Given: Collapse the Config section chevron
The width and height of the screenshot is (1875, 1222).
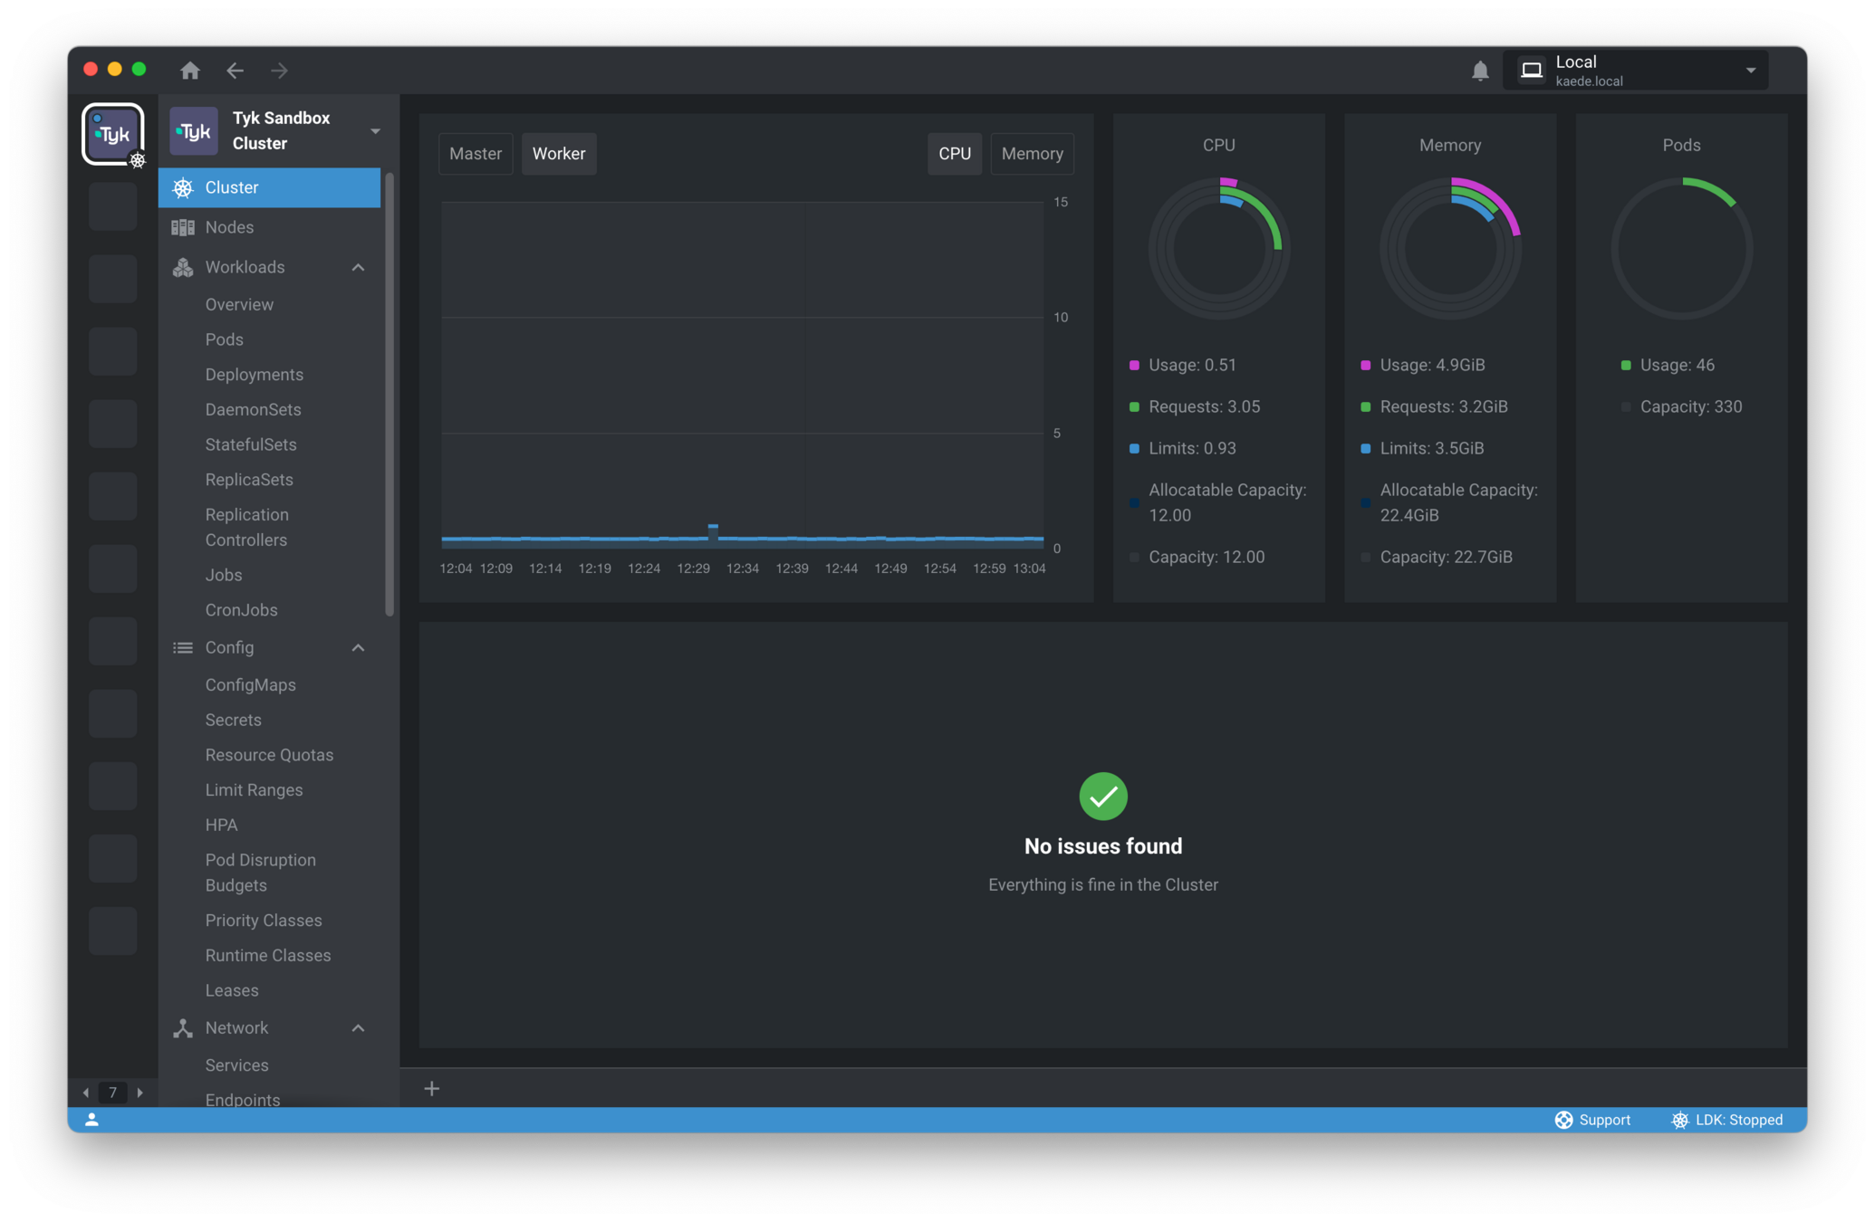Looking at the screenshot, I should point(358,647).
